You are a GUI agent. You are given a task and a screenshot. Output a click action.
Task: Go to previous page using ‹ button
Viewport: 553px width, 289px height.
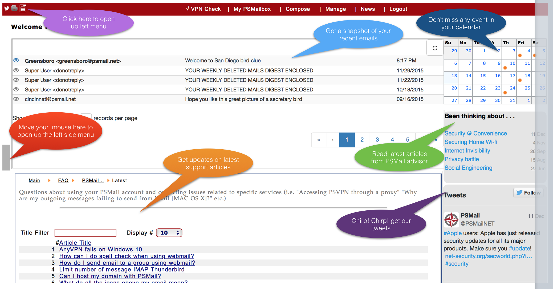333,140
